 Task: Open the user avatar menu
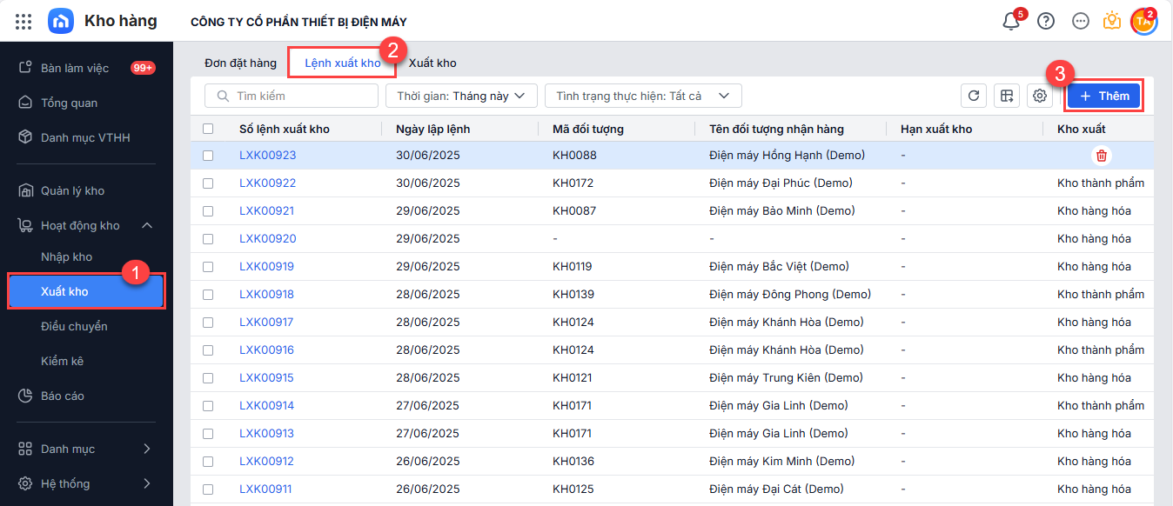point(1143,22)
